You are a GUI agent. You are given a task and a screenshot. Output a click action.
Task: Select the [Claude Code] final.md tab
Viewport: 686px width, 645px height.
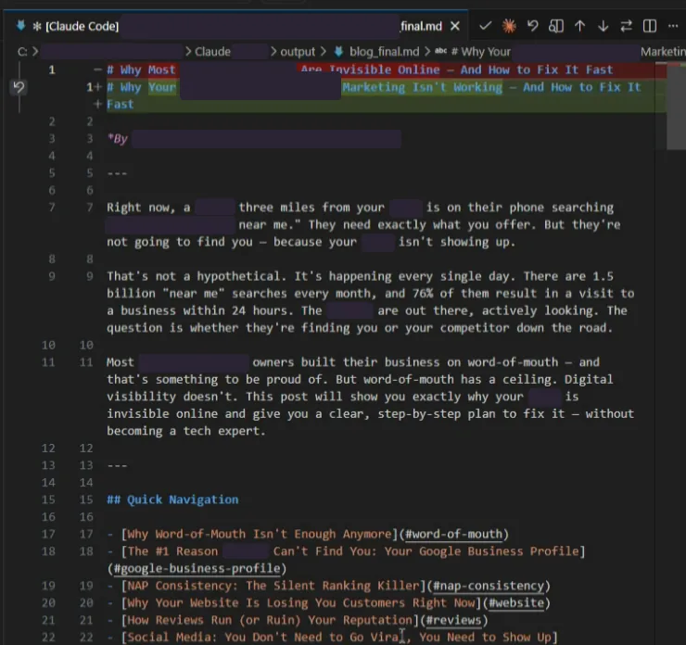[236, 26]
